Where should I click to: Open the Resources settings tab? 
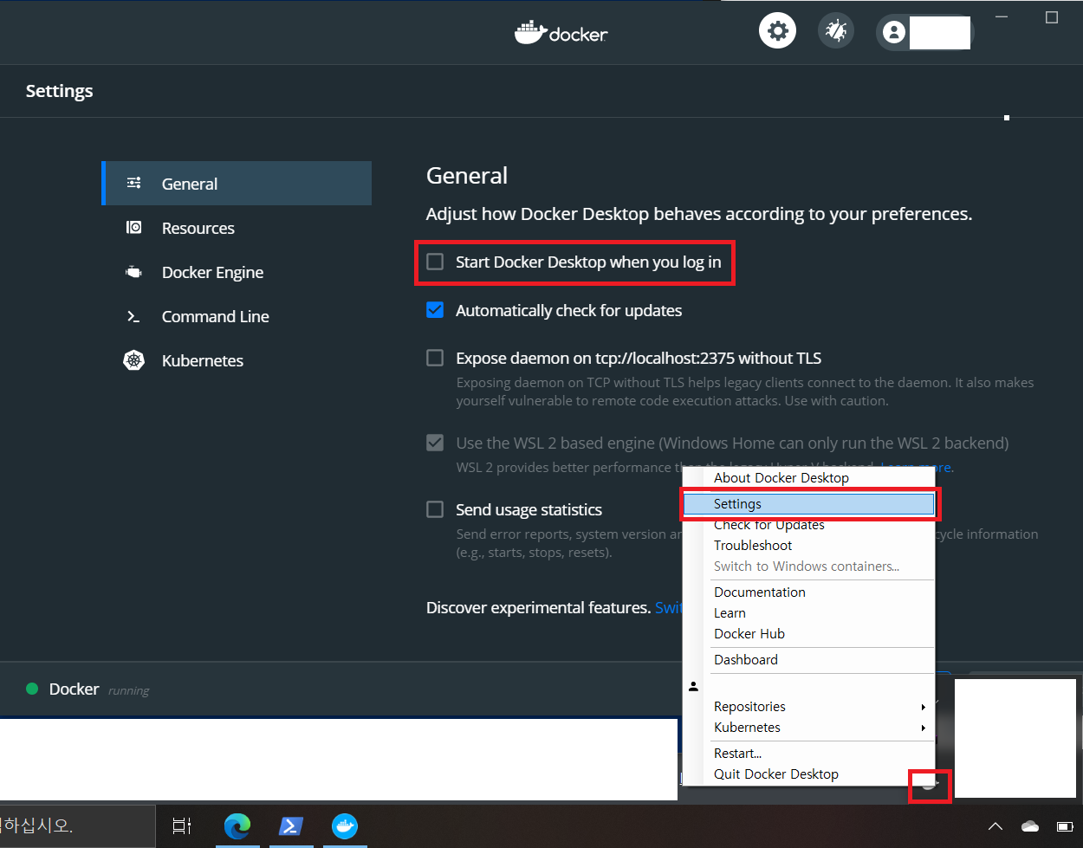pyautogui.click(x=237, y=228)
